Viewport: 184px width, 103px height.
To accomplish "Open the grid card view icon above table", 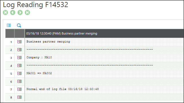I will pos(9,25).
